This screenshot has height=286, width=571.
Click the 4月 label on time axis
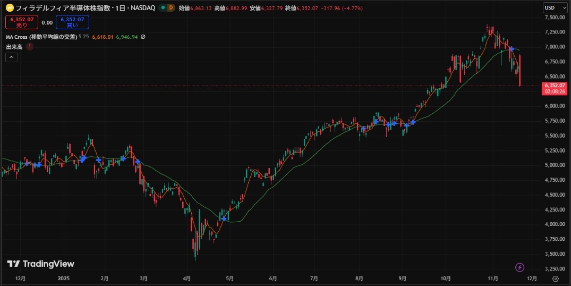(187, 279)
